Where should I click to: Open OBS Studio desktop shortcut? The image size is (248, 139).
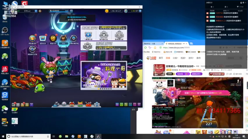(5, 31)
